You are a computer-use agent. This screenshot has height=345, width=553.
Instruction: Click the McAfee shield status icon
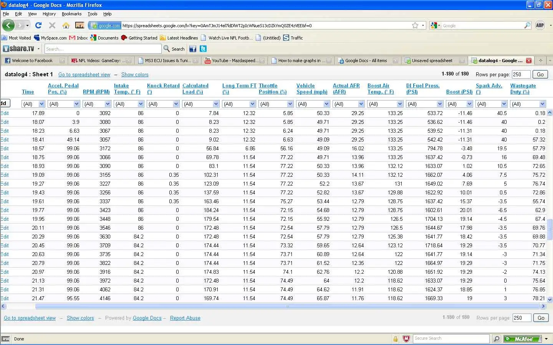406,338
